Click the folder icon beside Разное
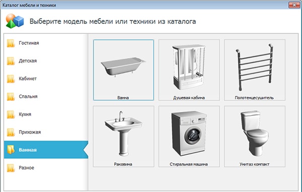Image resolution: width=302 pixels, height=192 pixels. [x=11, y=168]
